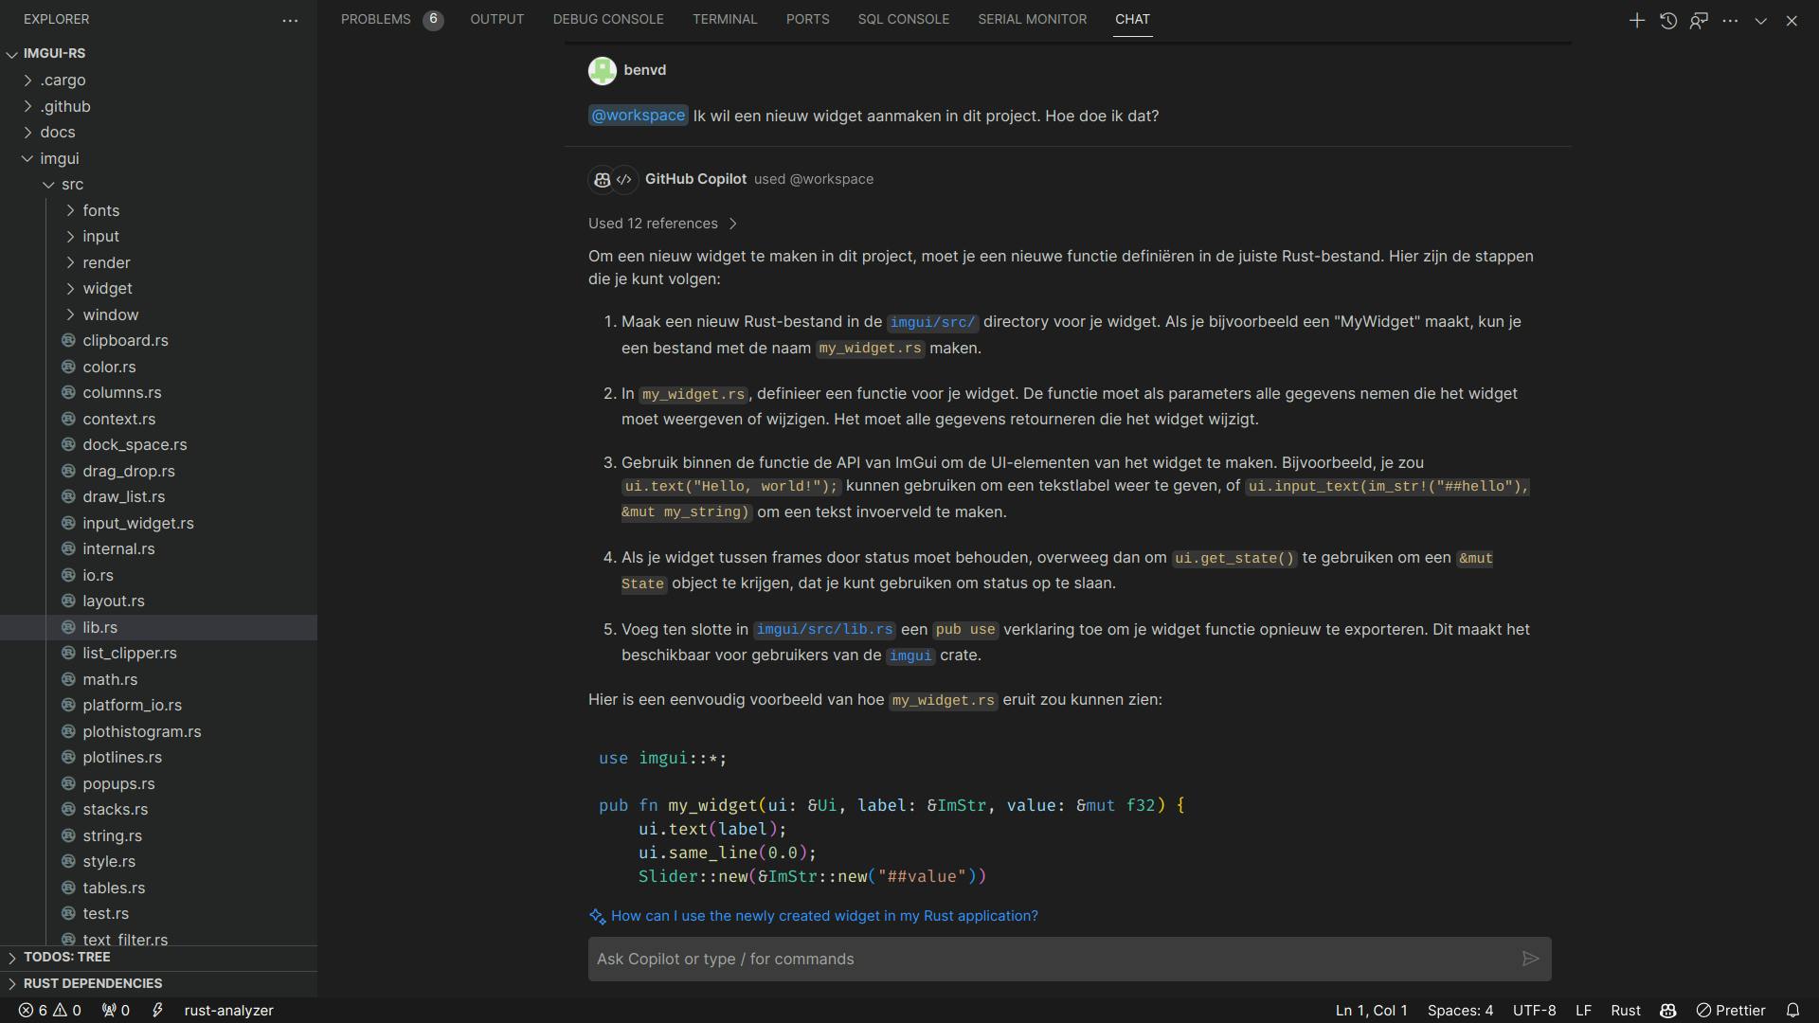Open the chat history icon
Screen dimensions: 1819x1023
tap(1668, 20)
